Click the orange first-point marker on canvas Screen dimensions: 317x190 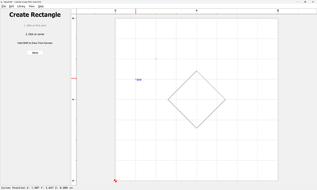pos(156,59)
